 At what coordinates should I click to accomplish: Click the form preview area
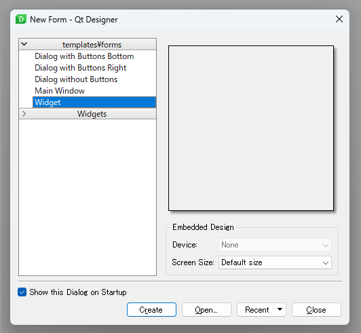tap(251, 128)
